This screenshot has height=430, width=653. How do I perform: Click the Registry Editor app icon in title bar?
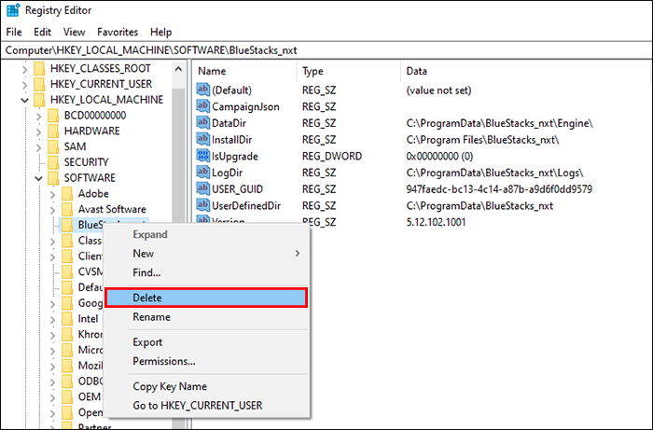click(13, 10)
